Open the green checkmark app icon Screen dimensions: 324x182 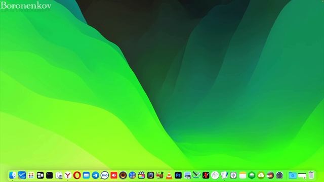coord(196,175)
